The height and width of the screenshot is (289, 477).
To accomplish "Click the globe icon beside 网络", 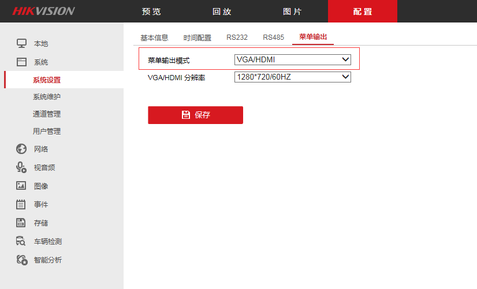I will click(21, 149).
